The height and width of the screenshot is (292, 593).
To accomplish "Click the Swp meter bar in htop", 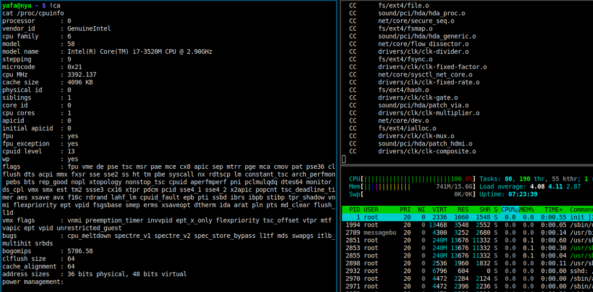I will click(412, 194).
